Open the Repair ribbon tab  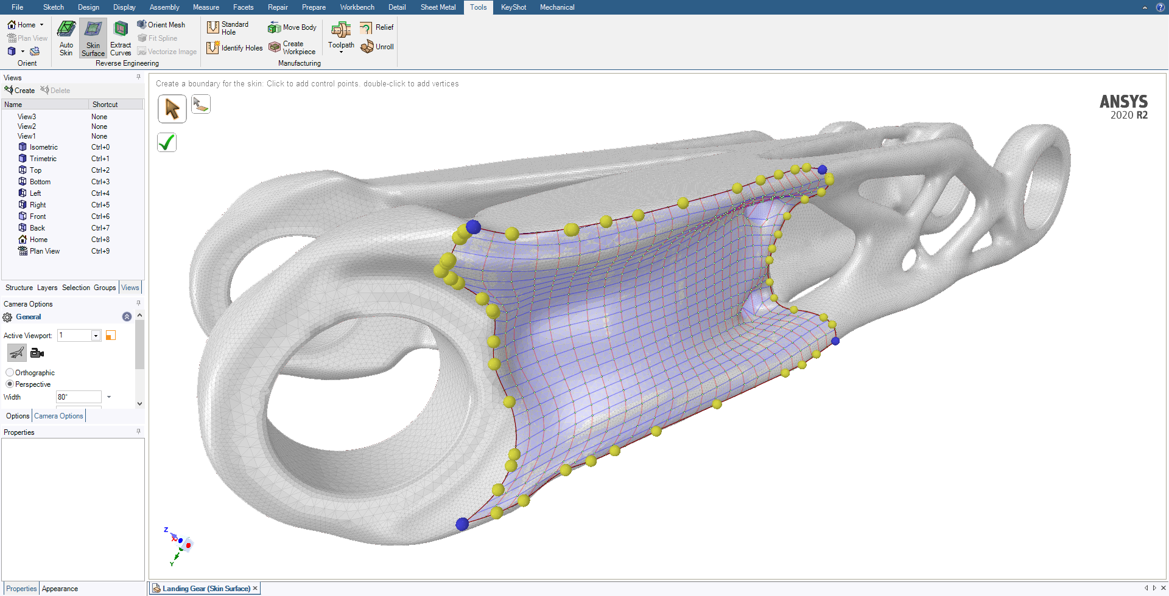(278, 7)
